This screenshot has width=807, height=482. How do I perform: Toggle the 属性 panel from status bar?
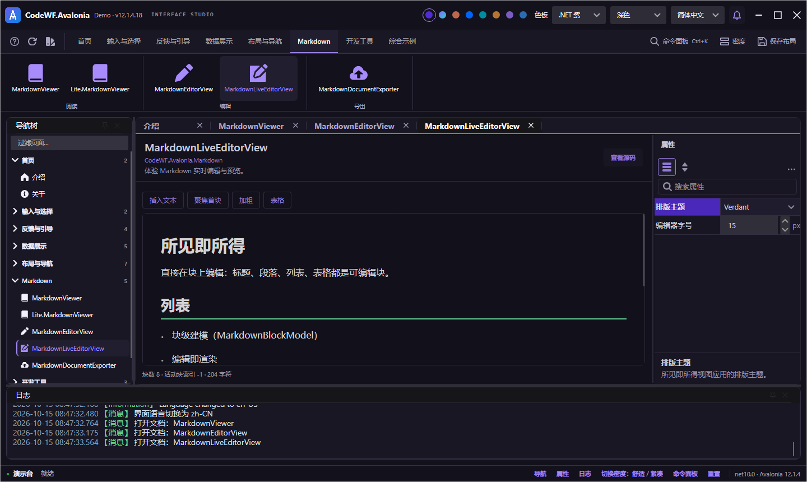click(x=563, y=474)
